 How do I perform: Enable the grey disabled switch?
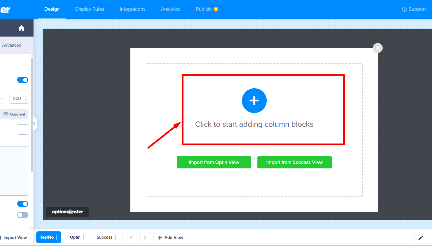(23, 215)
